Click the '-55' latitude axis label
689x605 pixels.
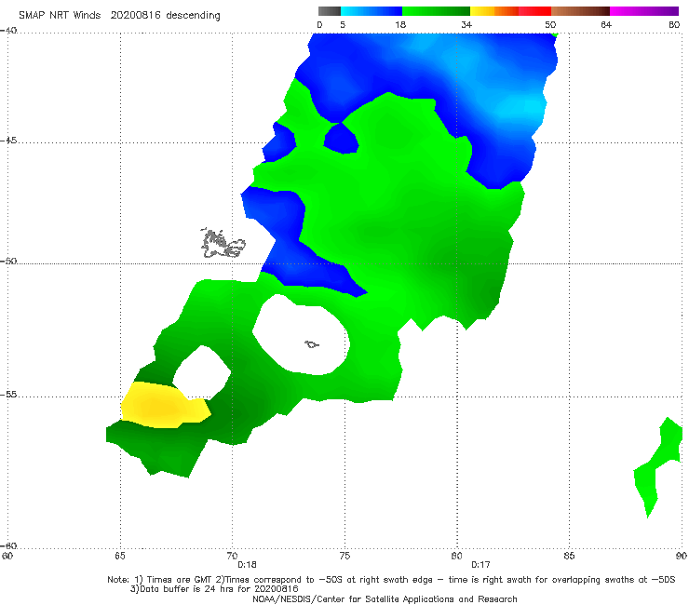coord(8,394)
